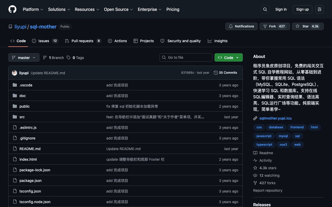The image size is (332, 207).
Task: Open the Update README.md commit message
Action: coord(48,73)
